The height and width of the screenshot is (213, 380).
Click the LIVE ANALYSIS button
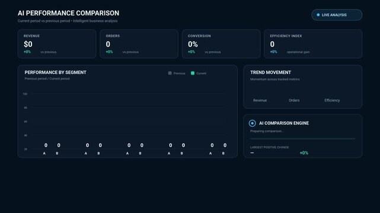pyautogui.click(x=337, y=15)
